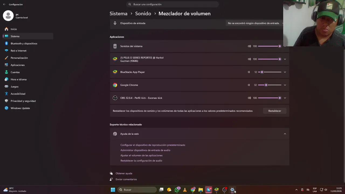Open the input device dropdown
345x194 pixels.
point(255,23)
